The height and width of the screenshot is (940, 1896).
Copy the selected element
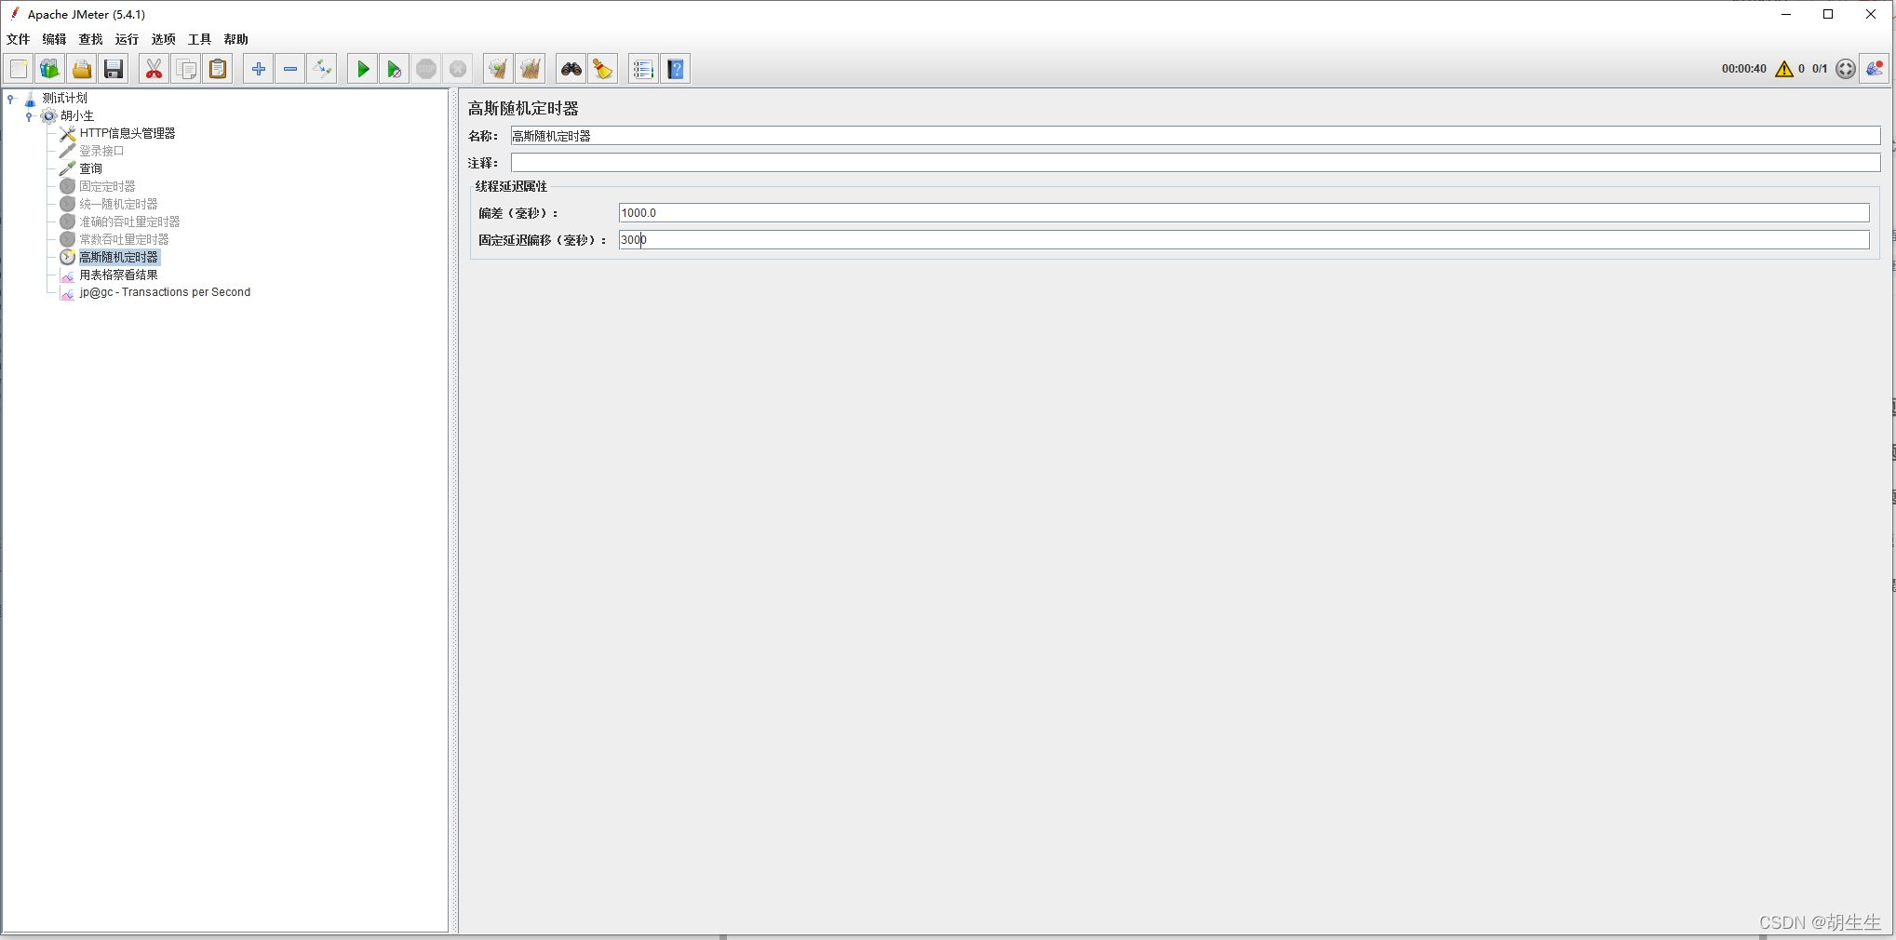186,68
